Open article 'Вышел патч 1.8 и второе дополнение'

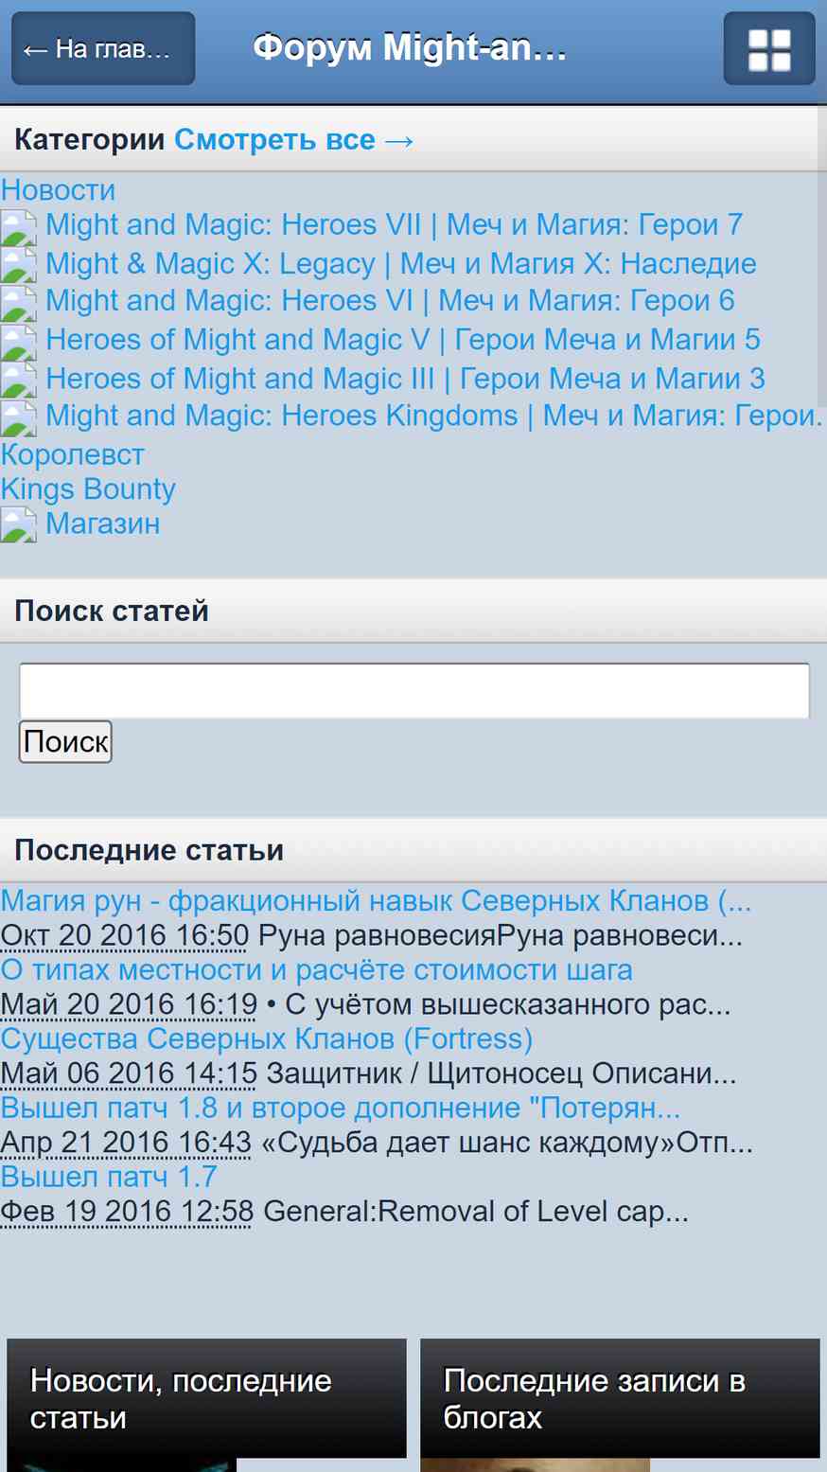point(341,1108)
